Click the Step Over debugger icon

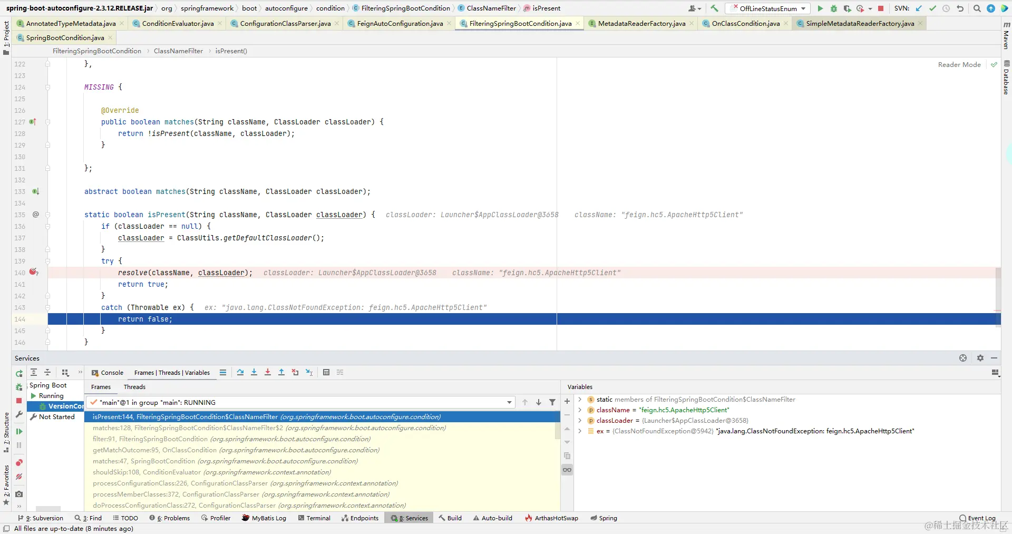click(x=240, y=372)
